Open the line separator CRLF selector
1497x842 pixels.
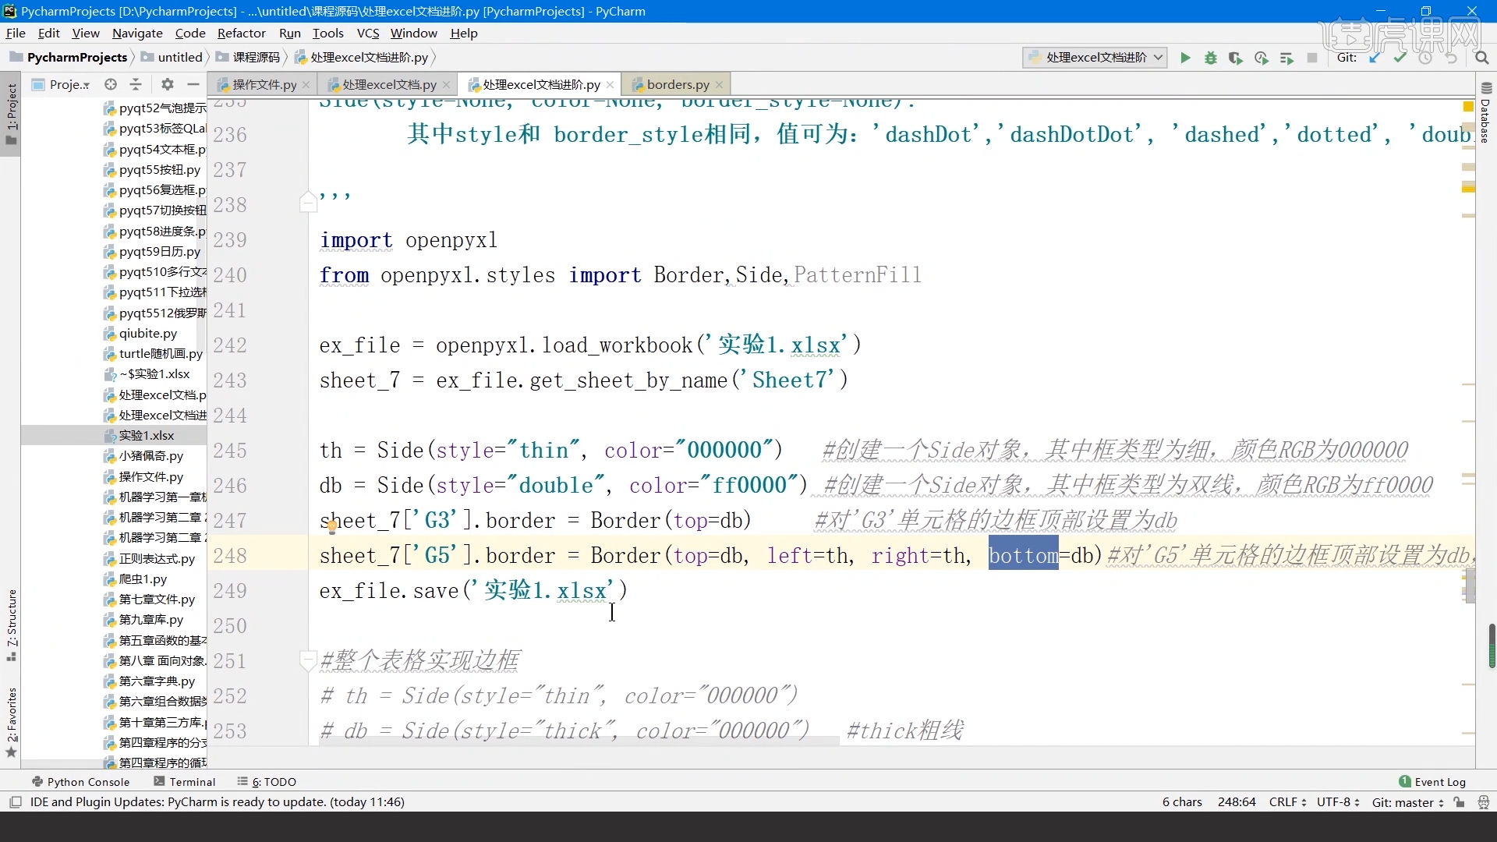pos(1286,801)
